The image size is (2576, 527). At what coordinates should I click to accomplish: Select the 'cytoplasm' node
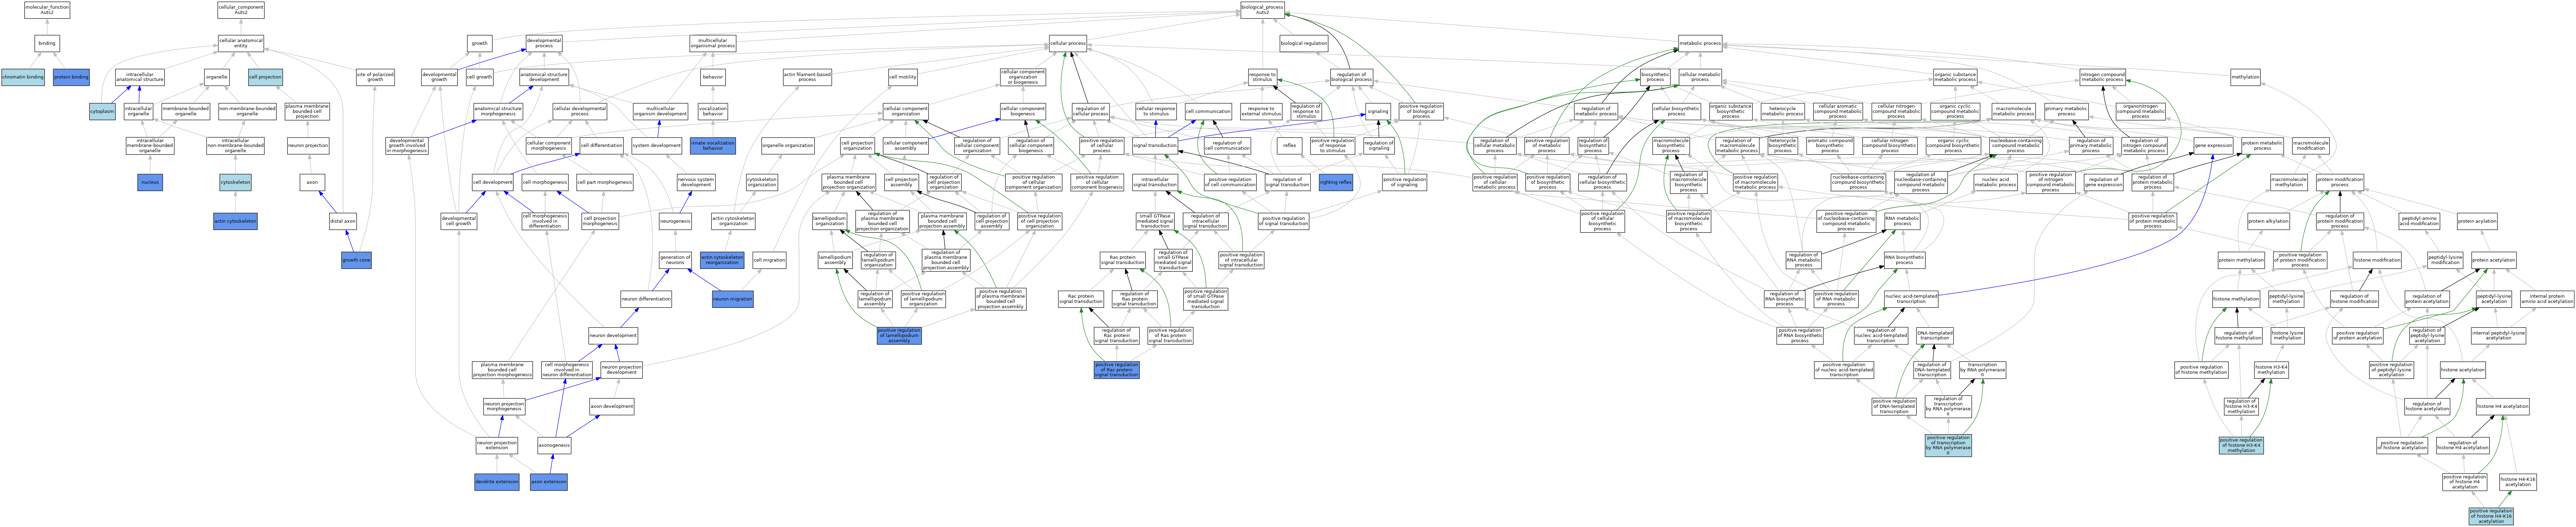(x=102, y=111)
